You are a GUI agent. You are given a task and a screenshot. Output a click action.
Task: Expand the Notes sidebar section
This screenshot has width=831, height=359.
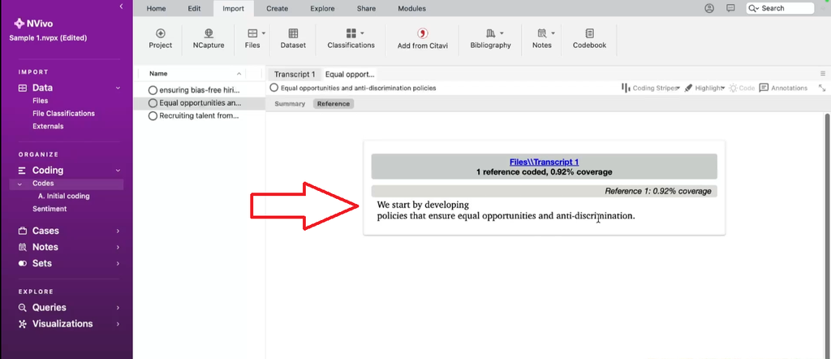(x=118, y=247)
